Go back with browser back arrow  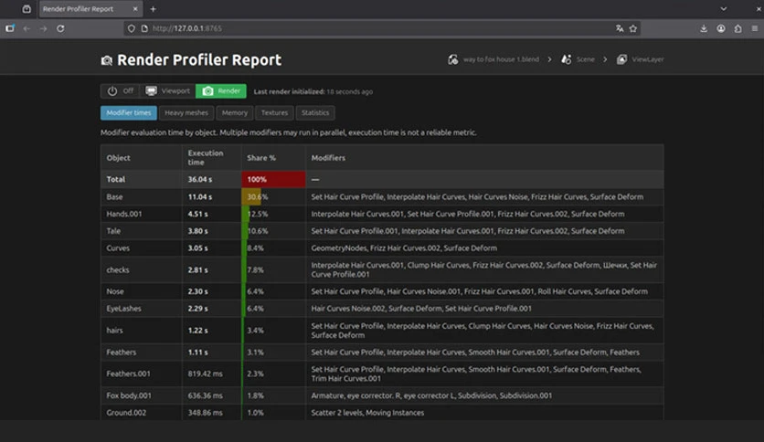pos(27,28)
